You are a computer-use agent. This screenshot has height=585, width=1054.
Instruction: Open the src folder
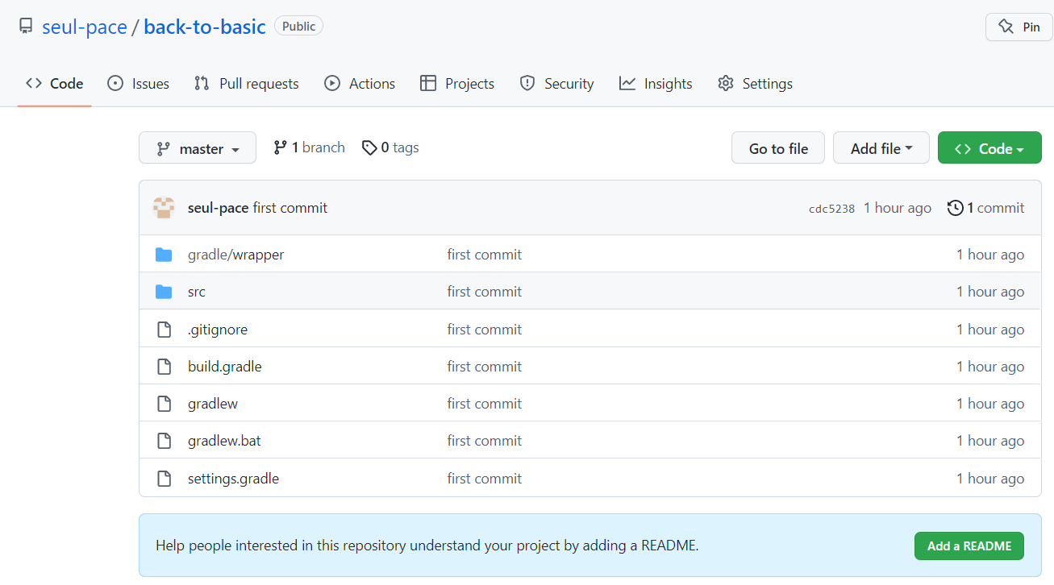(x=197, y=292)
